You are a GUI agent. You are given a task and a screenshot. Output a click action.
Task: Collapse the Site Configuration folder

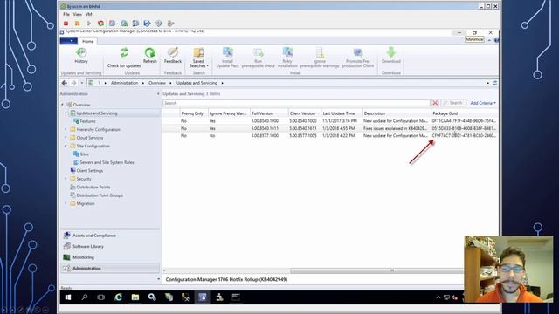[x=66, y=146]
